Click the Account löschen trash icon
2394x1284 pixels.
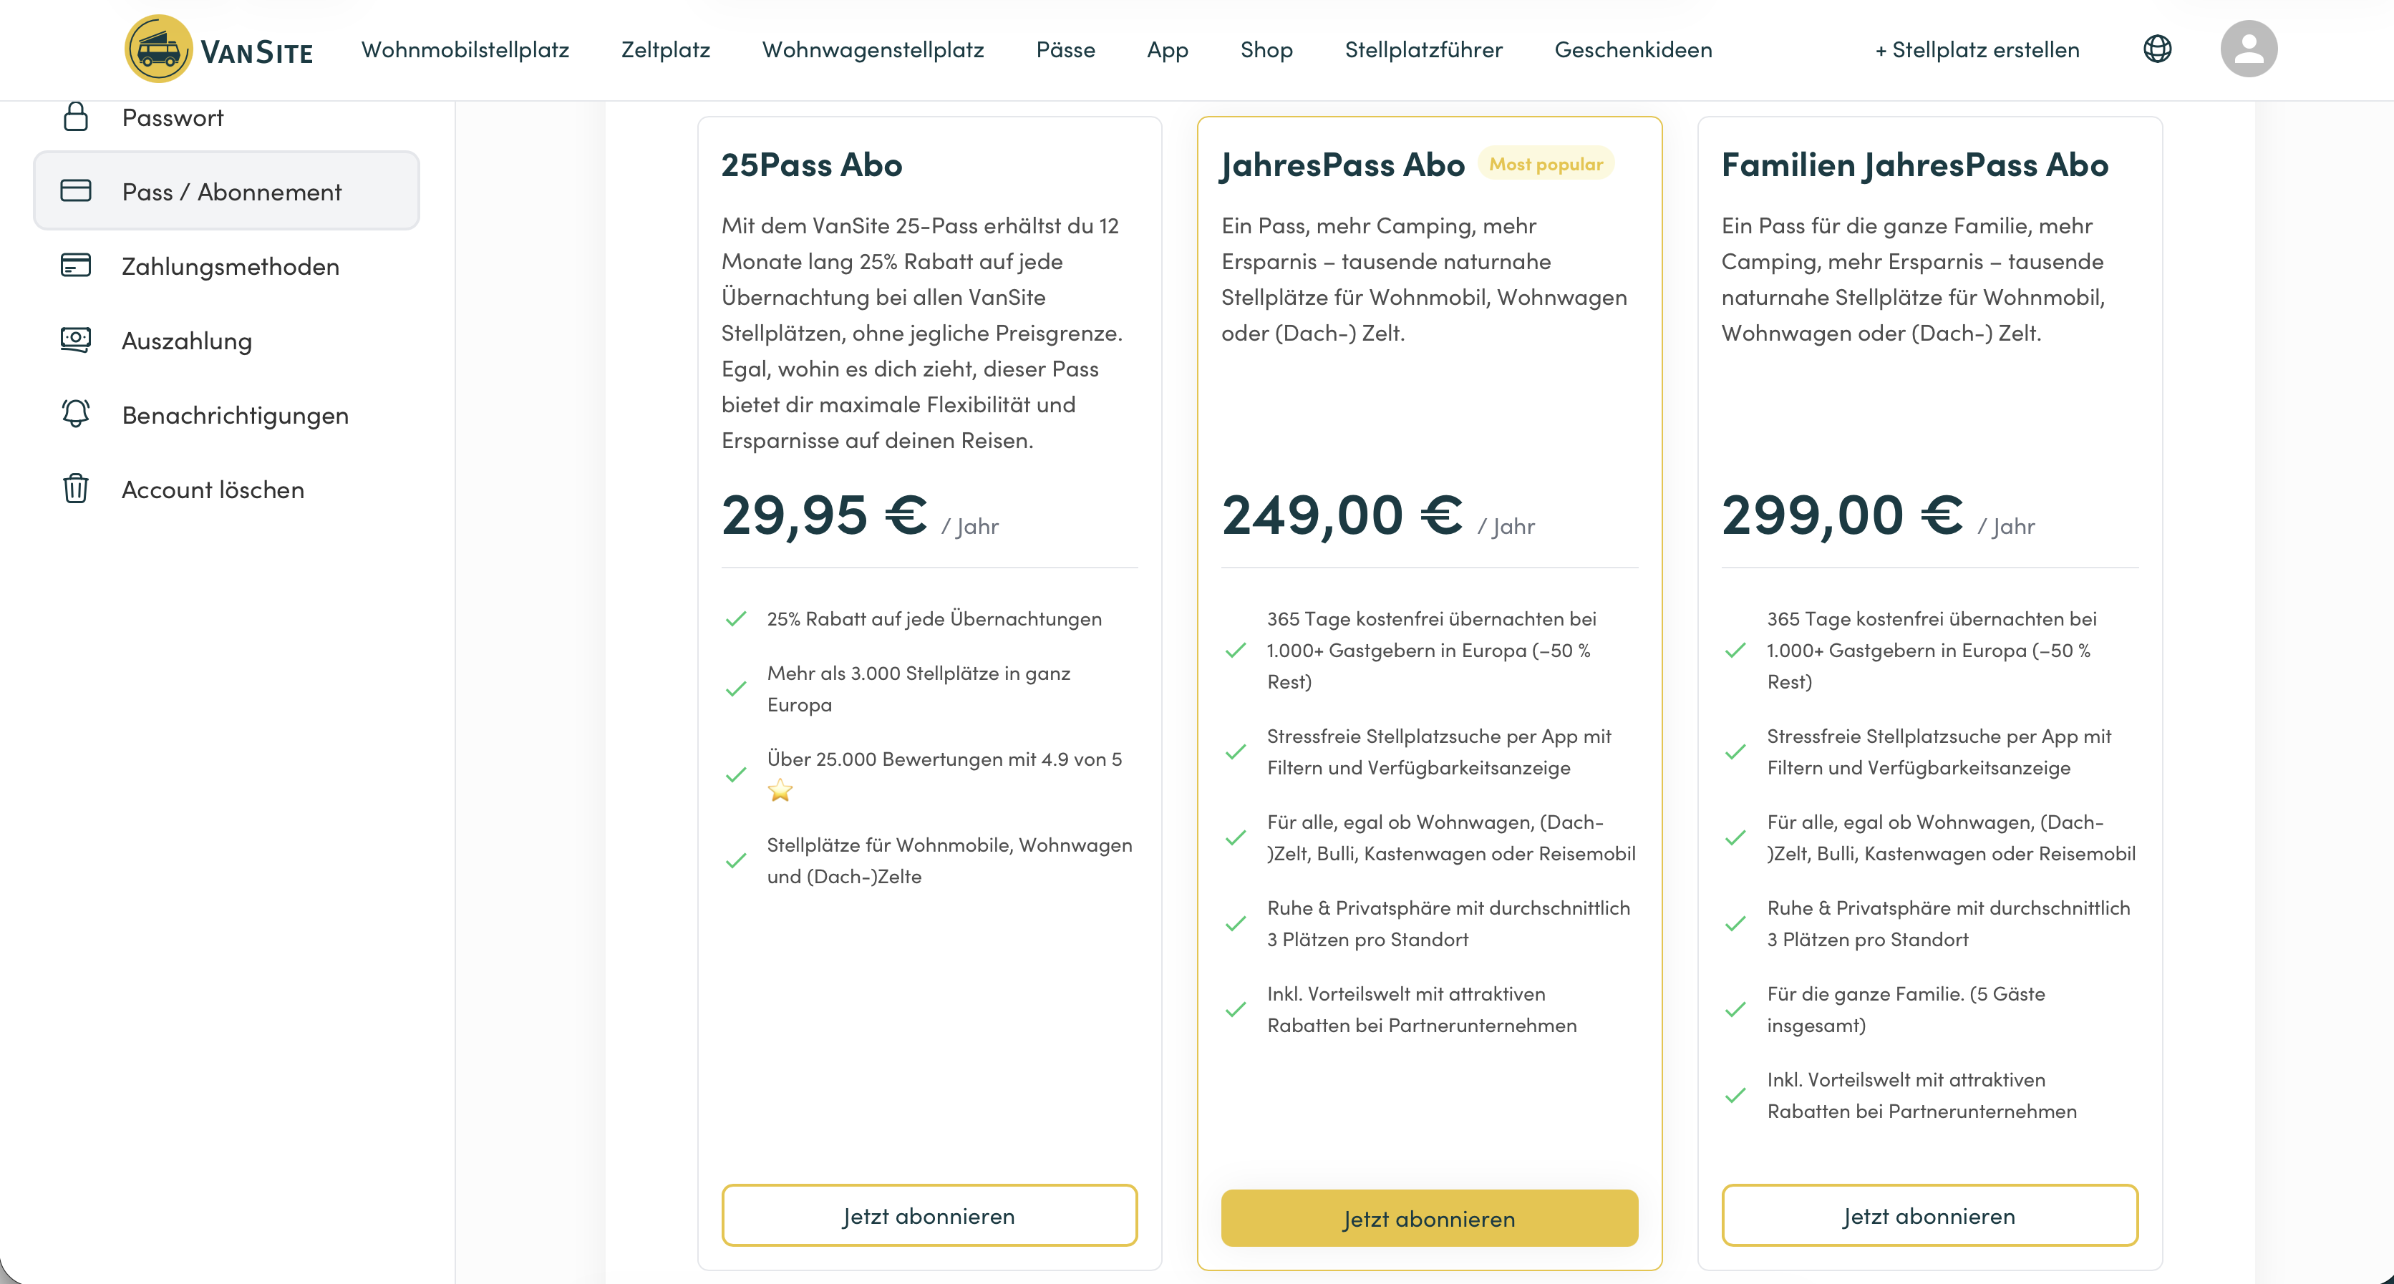tap(75, 489)
